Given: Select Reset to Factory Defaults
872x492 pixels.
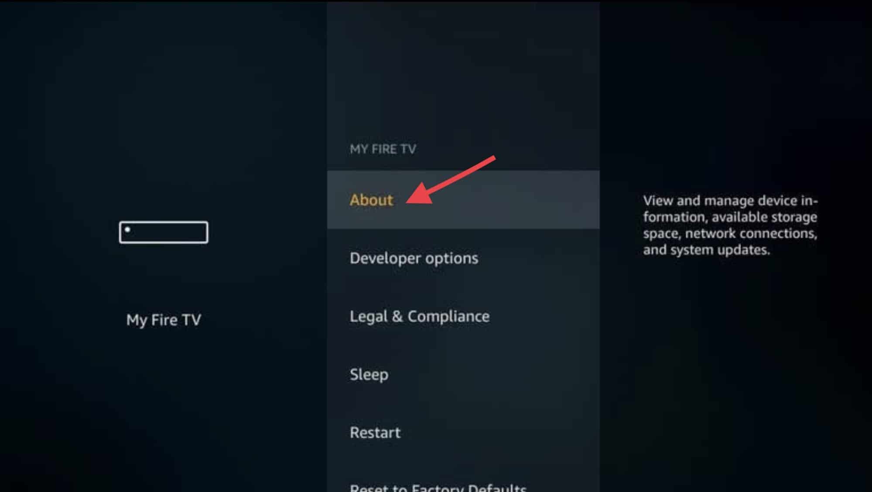Looking at the screenshot, I should pyautogui.click(x=438, y=487).
